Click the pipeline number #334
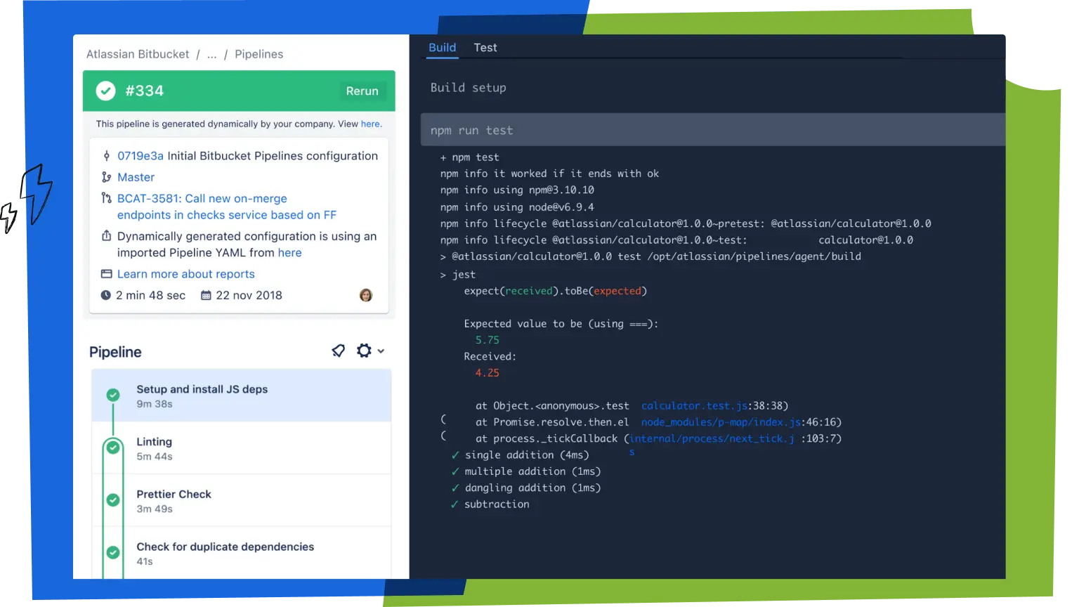Image resolution: width=1079 pixels, height=607 pixels. [144, 91]
